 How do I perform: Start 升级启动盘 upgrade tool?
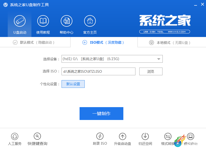pyautogui.click(x=123, y=136)
